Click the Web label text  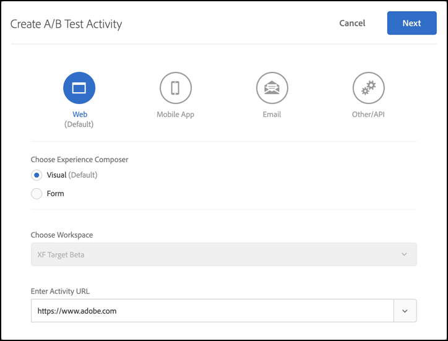point(80,114)
